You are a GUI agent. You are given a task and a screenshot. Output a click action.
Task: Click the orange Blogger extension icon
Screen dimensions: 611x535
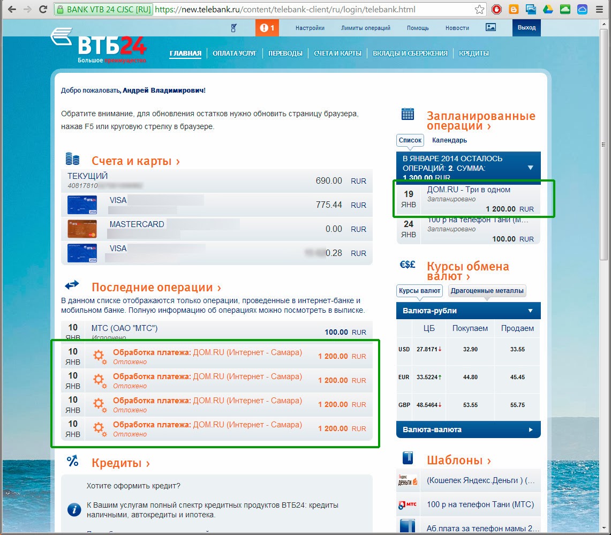click(514, 9)
